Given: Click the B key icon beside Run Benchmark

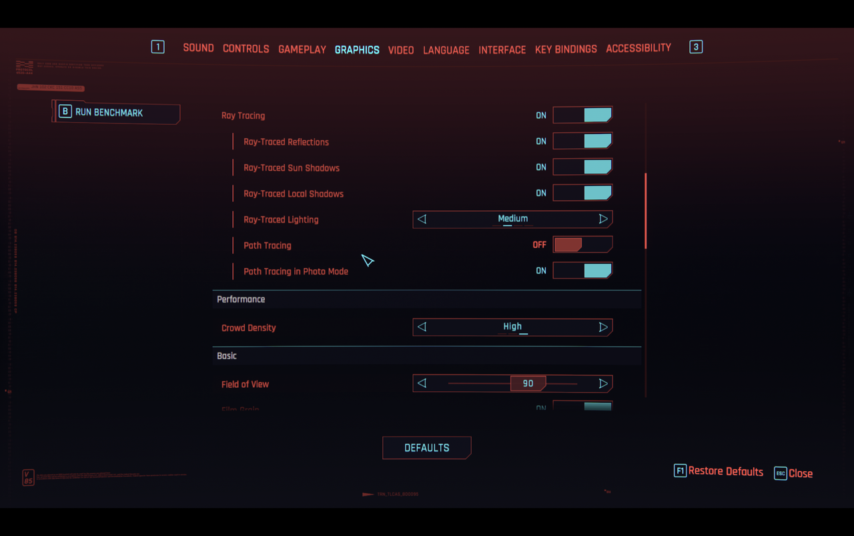Looking at the screenshot, I should 65,112.
